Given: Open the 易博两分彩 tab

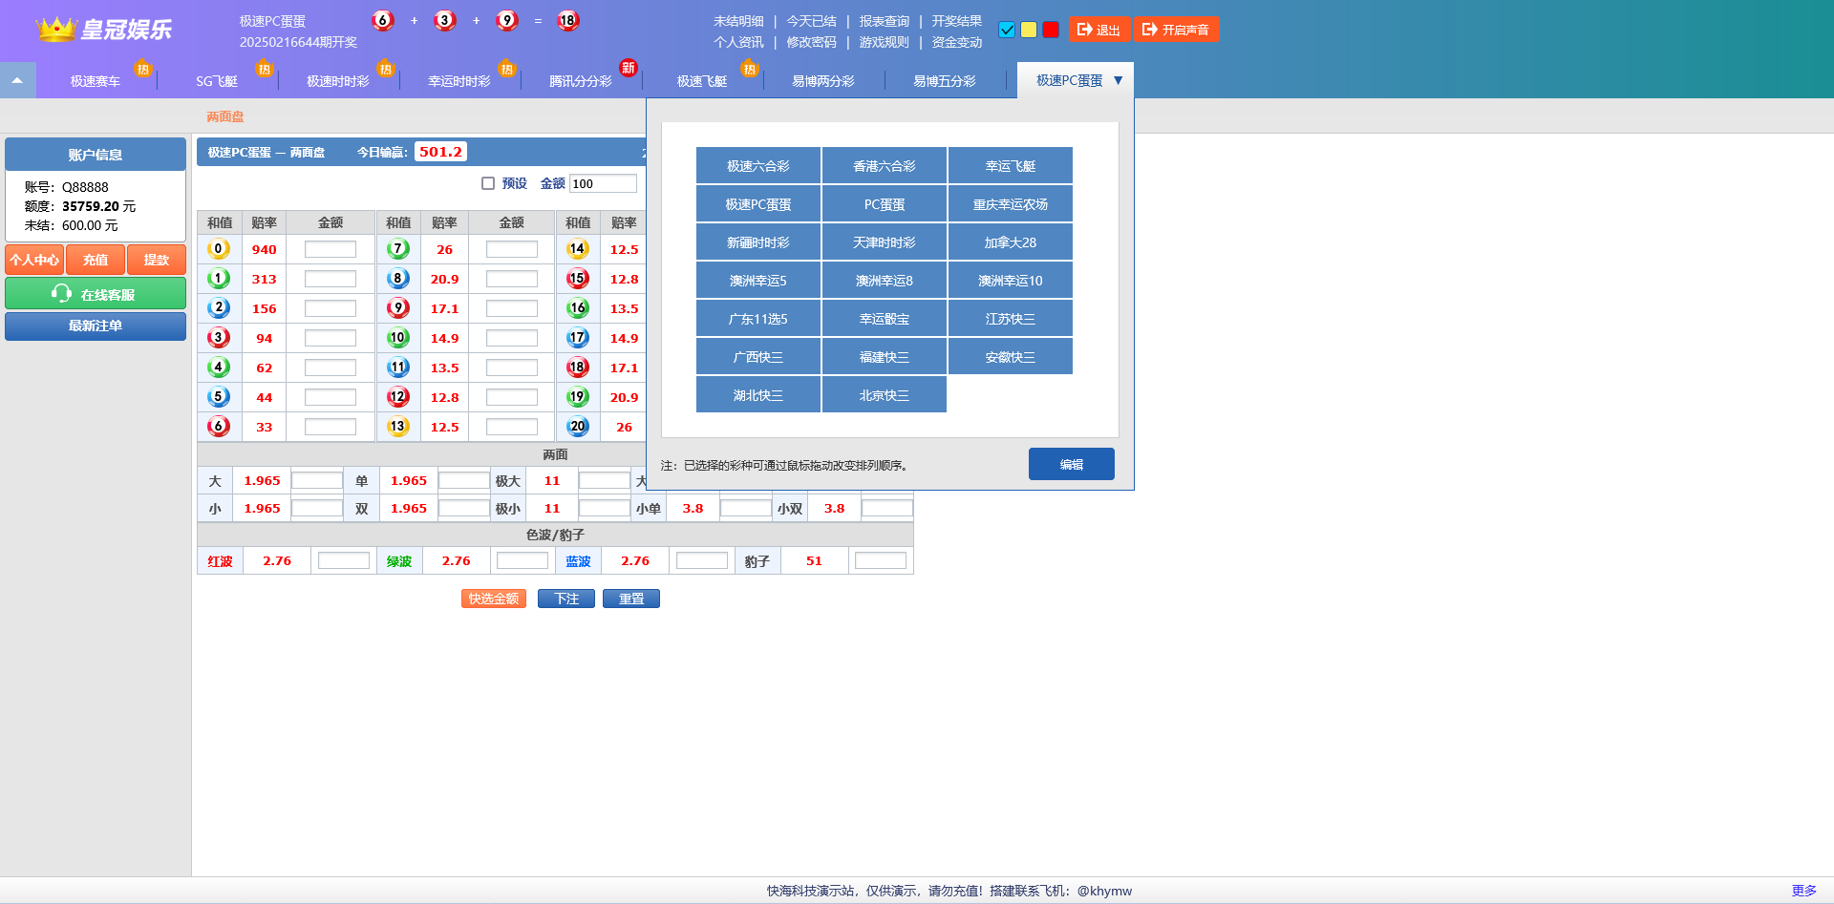Looking at the screenshot, I should click(x=823, y=81).
